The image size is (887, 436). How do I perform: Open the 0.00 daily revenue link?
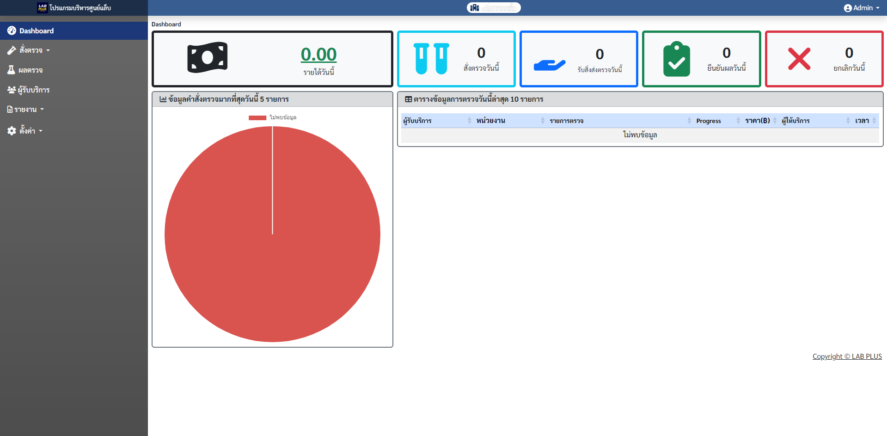coord(318,55)
